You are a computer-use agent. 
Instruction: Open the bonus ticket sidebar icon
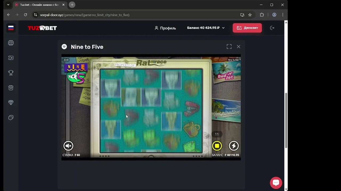11,58
